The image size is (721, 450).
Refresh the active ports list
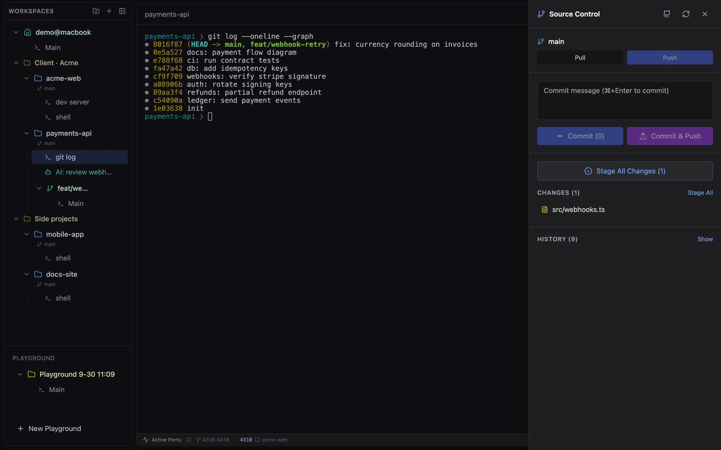point(189,440)
